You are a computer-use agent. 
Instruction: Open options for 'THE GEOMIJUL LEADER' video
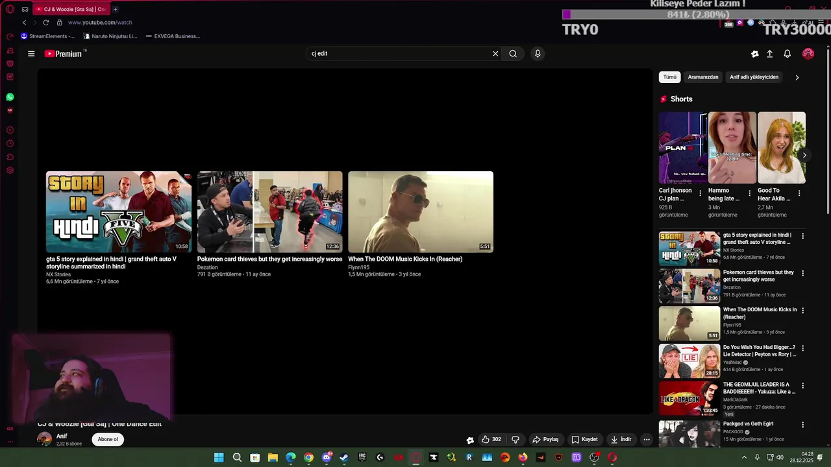click(x=802, y=385)
